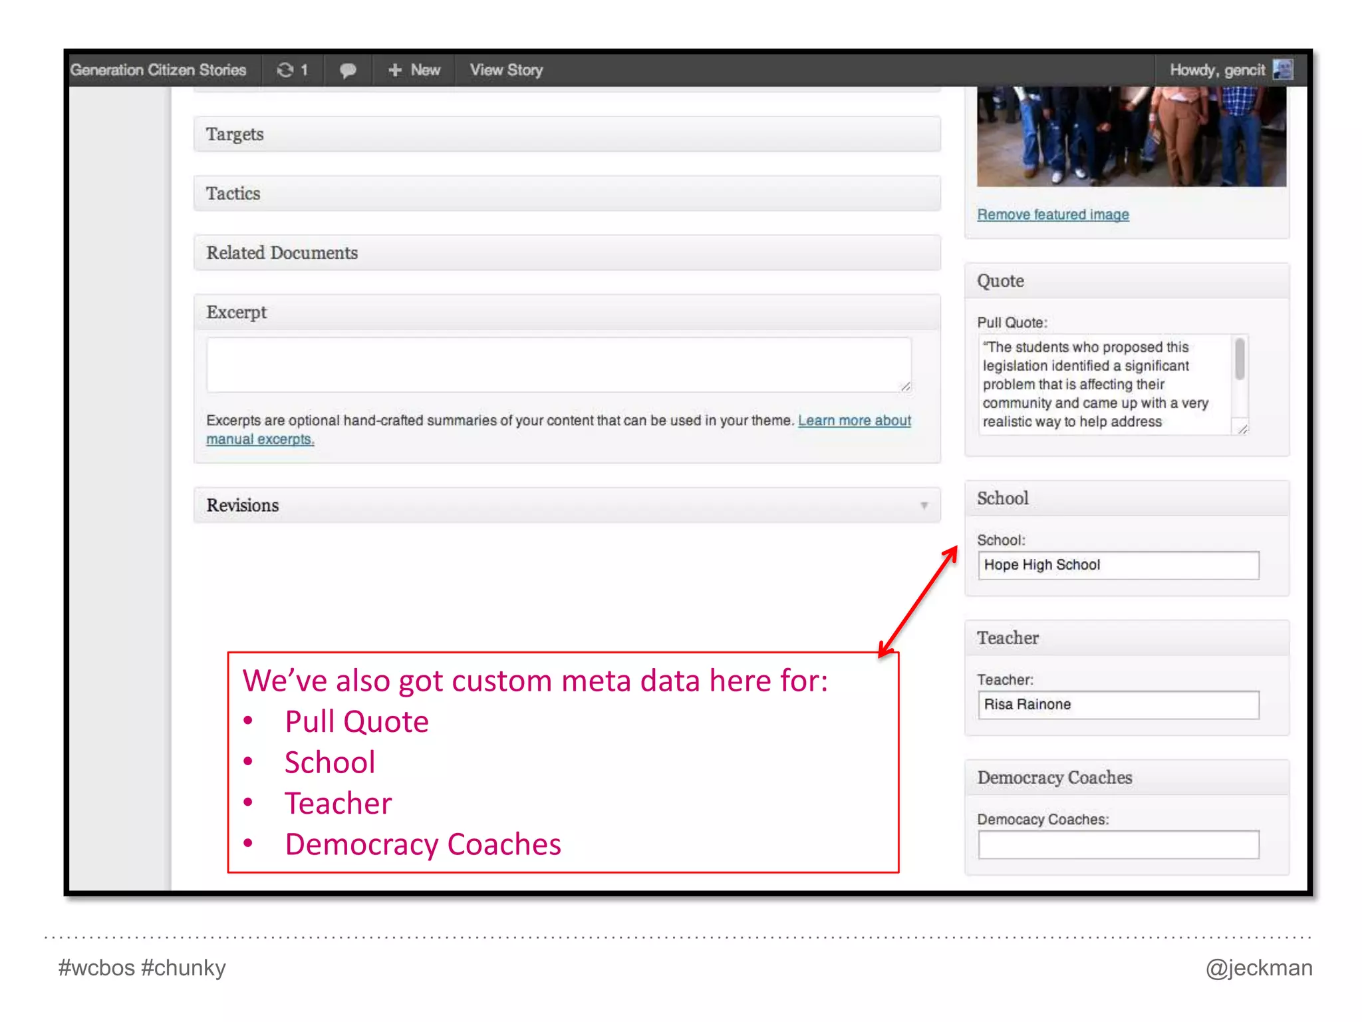The height and width of the screenshot is (1022, 1362).
Task: Toggle the Revisions panel arrow
Action: pos(924,506)
